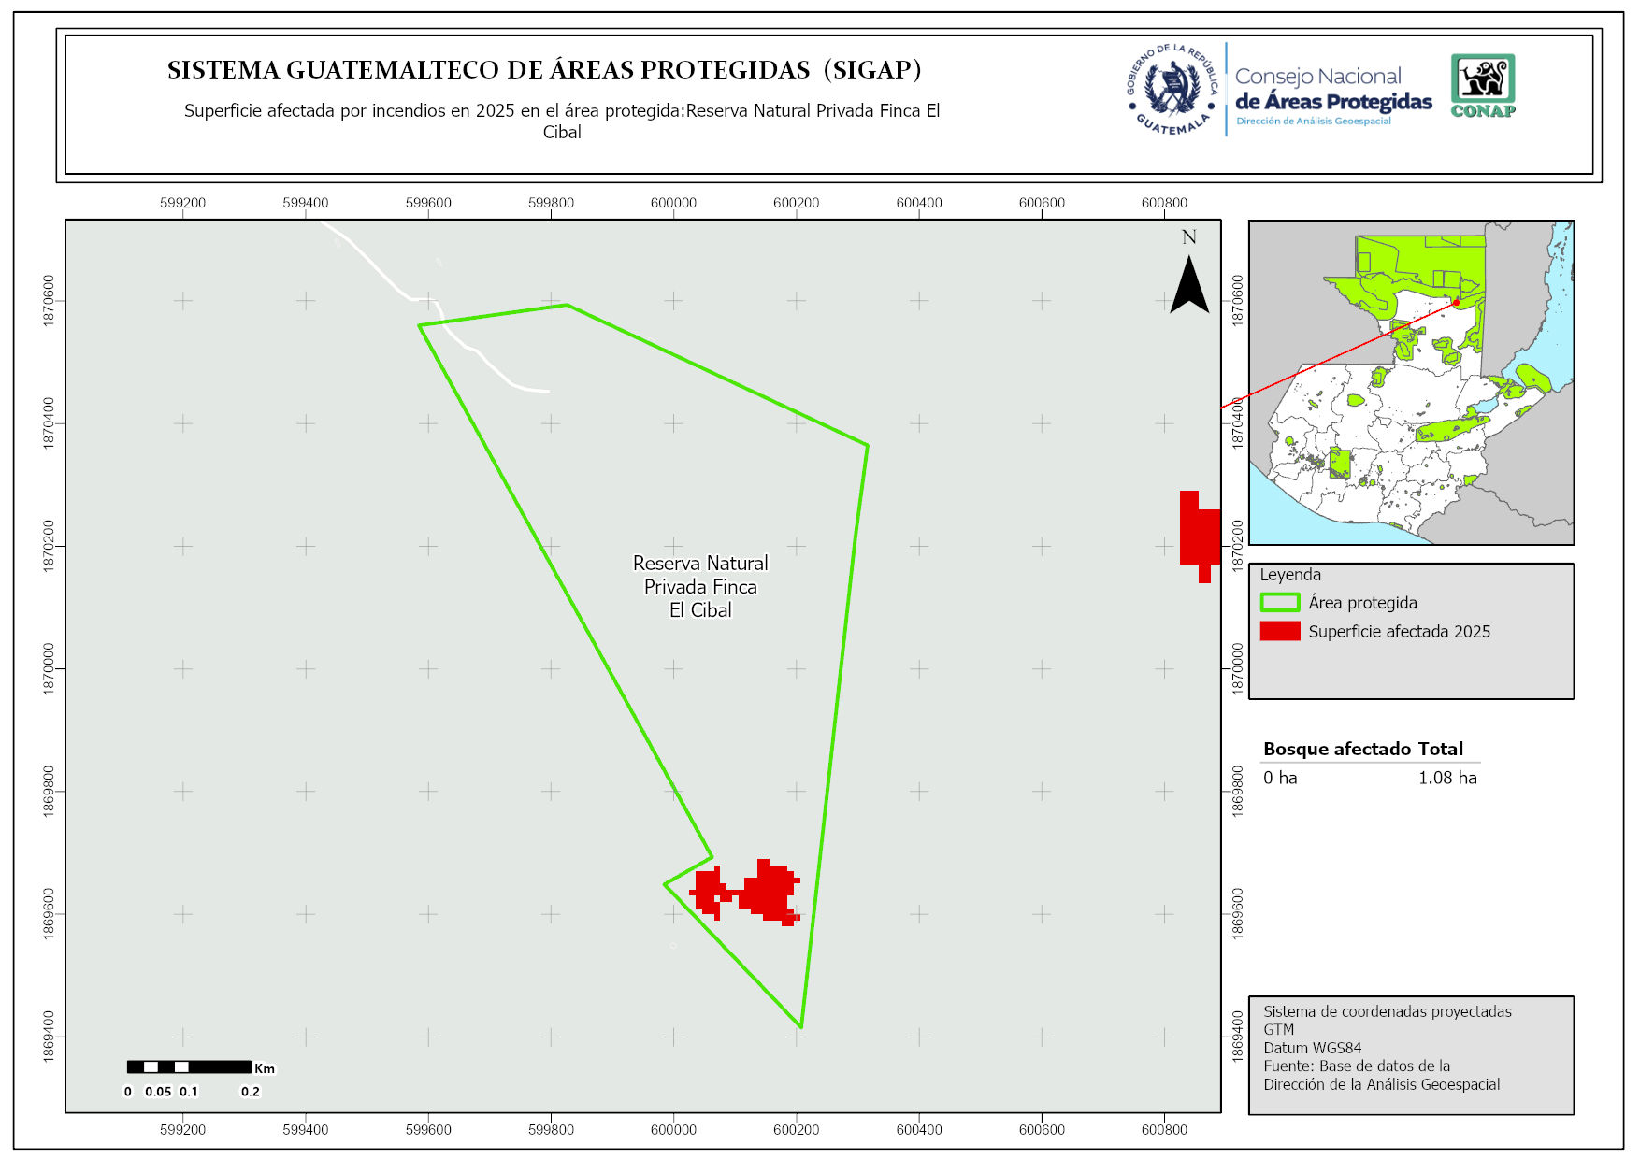Select the red burned area at east edge
The image size is (1640, 1159).
tap(1199, 533)
